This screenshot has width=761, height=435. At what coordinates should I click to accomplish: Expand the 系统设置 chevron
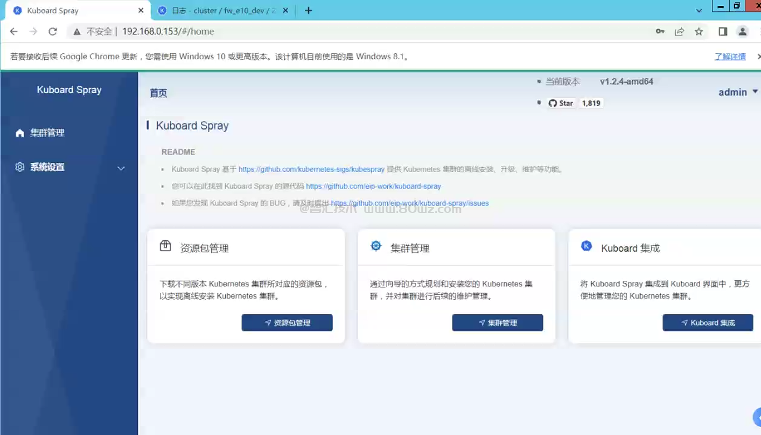point(121,168)
